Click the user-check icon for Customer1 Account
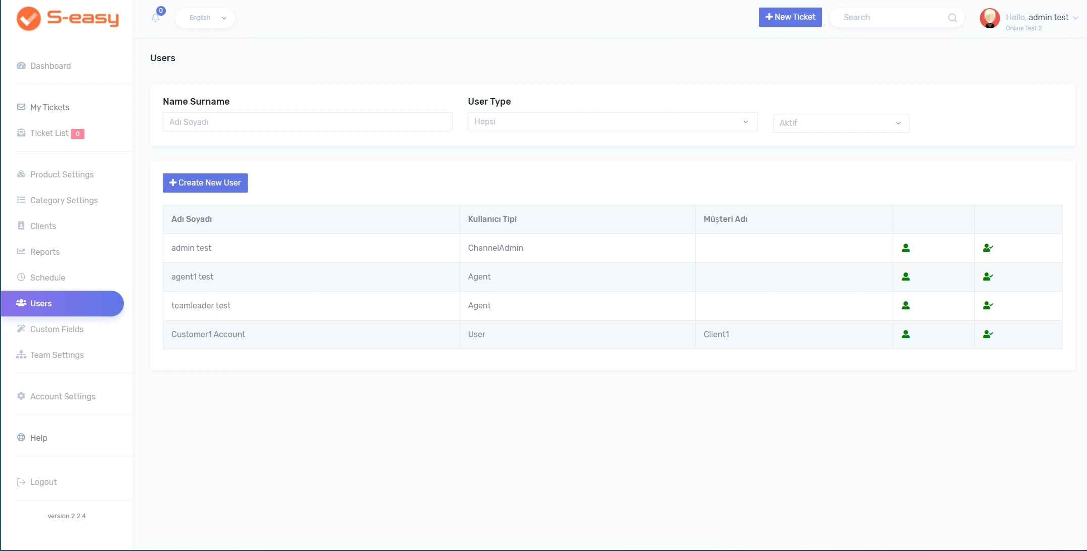Screen dimensions: 1087x551 point(988,334)
